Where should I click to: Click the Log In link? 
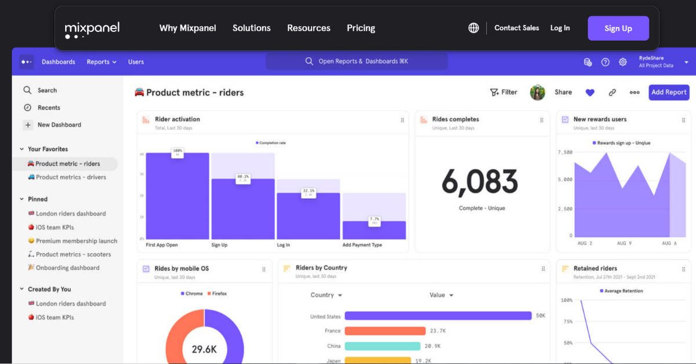[560, 28]
